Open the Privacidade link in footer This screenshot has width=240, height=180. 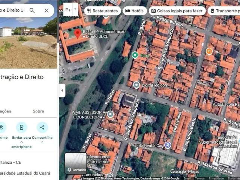pyautogui.click(x=216, y=178)
